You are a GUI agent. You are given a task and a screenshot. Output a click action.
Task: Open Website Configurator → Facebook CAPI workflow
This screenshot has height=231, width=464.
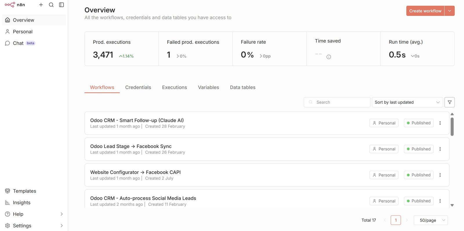pyautogui.click(x=267, y=175)
